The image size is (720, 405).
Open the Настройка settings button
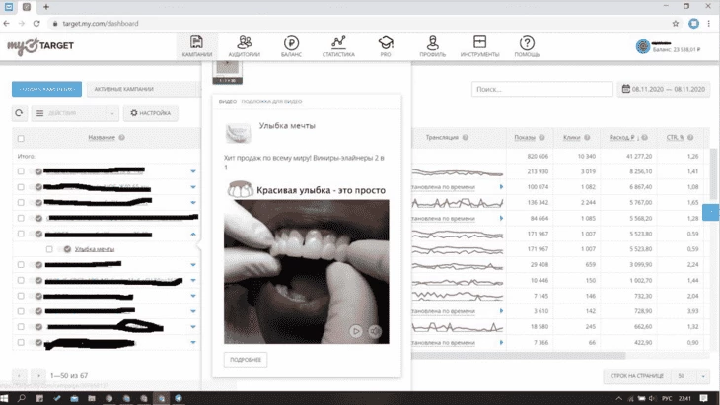[151, 113]
